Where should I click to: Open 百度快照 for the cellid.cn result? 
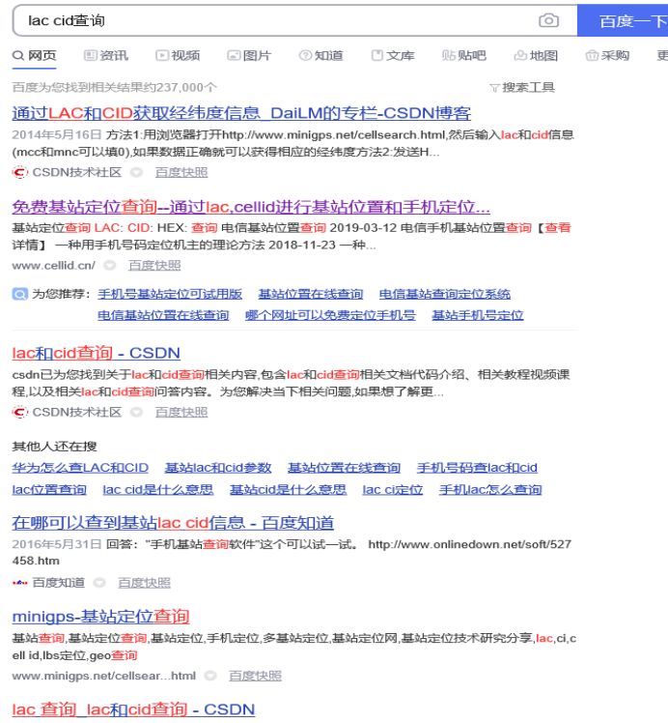(154, 266)
